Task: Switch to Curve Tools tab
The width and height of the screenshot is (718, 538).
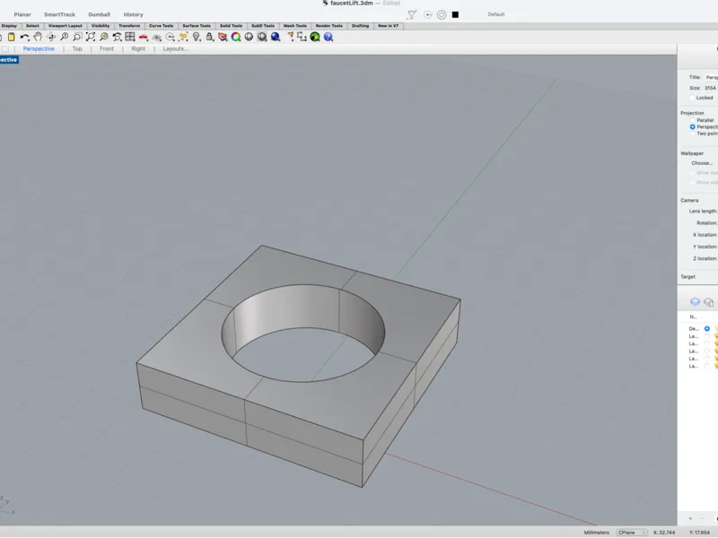Action: (x=162, y=26)
